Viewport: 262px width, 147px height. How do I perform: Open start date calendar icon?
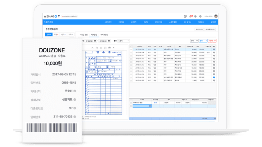click(95, 41)
